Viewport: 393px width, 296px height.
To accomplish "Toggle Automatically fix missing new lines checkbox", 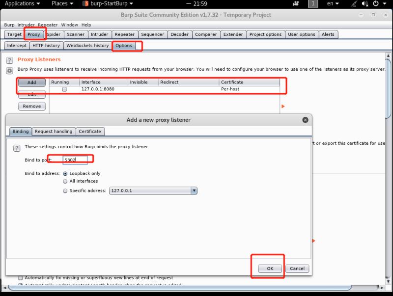I will click(x=21, y=278).
